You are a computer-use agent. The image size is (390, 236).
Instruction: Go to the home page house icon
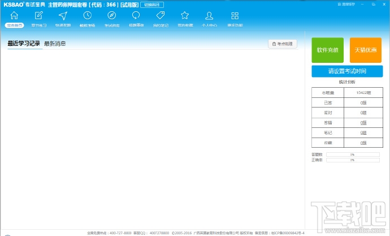[14, 16]
